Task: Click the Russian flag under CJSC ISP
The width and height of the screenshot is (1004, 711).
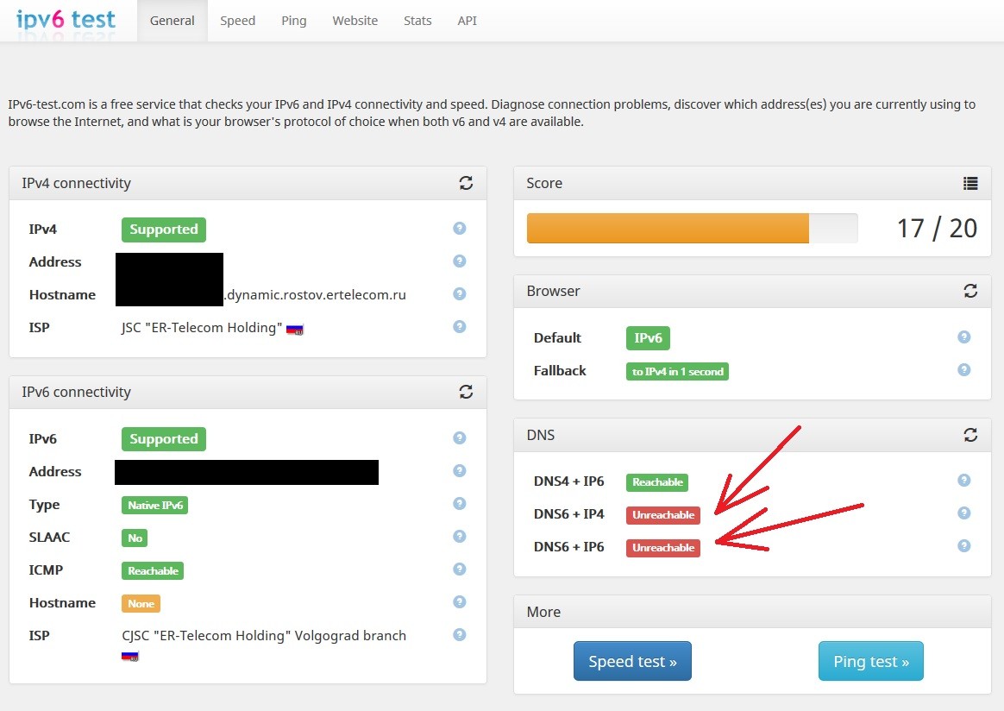Action: pos(130,656)
